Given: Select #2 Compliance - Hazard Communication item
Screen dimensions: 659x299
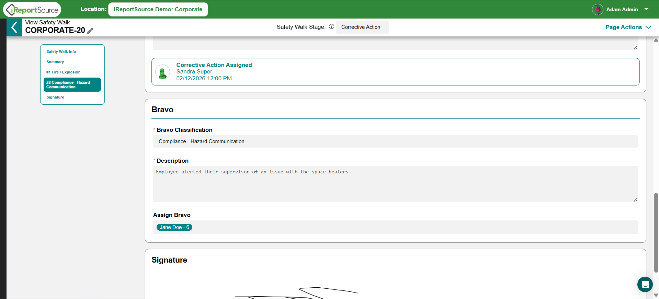Looking at the screenshot, I should click(x=72, y=84).
